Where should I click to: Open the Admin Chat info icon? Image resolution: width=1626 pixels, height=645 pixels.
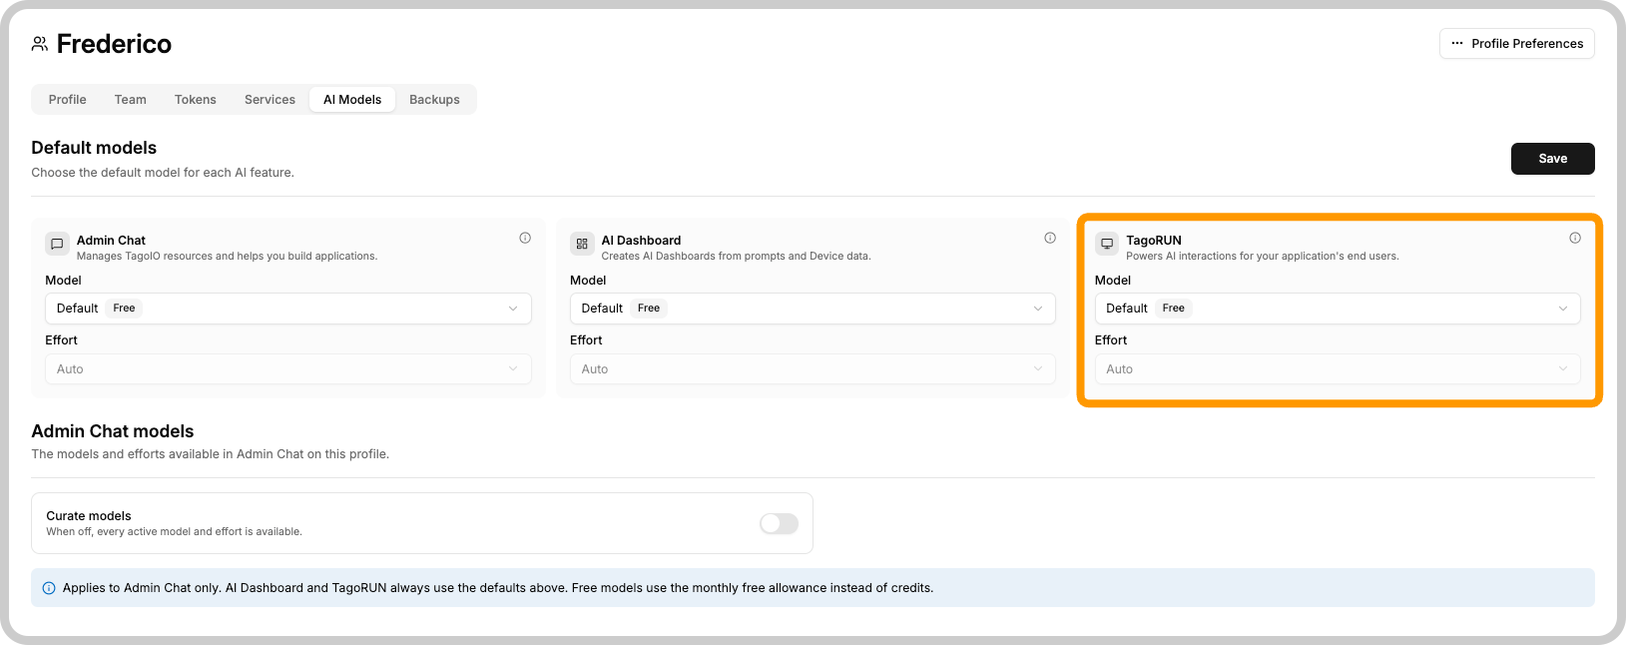click(x=525, y=238)
